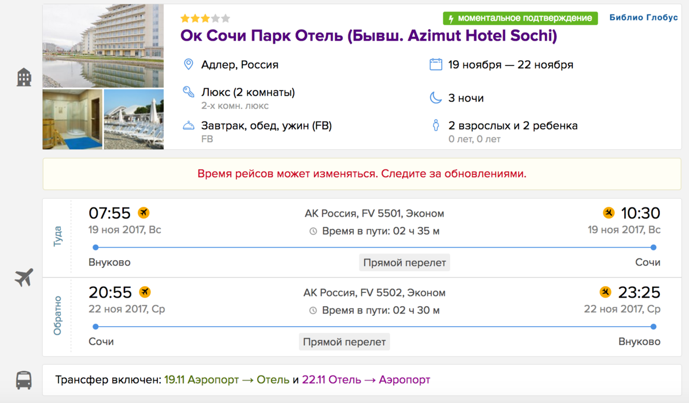Open the sauna room thumbnail photo
This screenshot has height=403, width=689.
pyautogui.click(x=72, y=119)
